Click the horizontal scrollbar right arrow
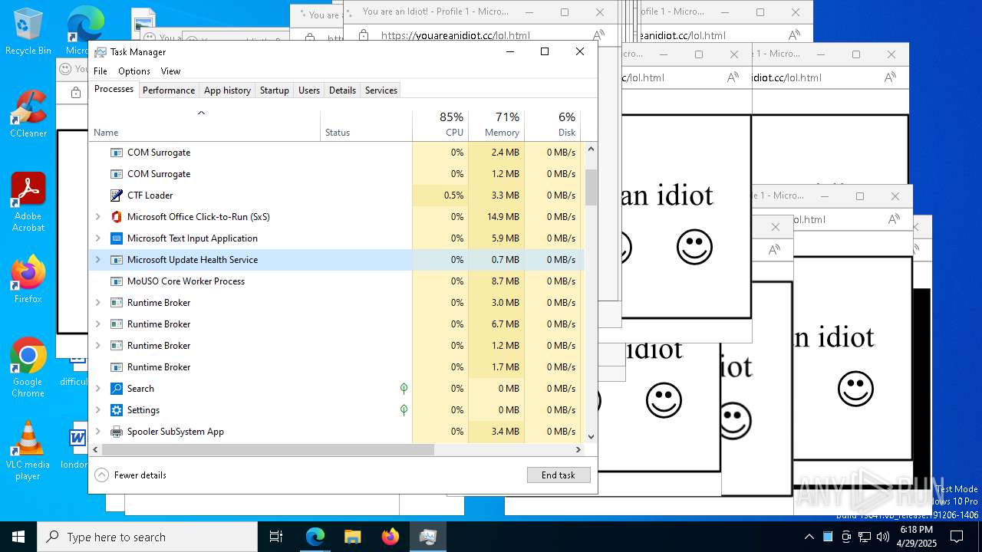This screenshot has width=982, height=552. click(x=578, y=450)
